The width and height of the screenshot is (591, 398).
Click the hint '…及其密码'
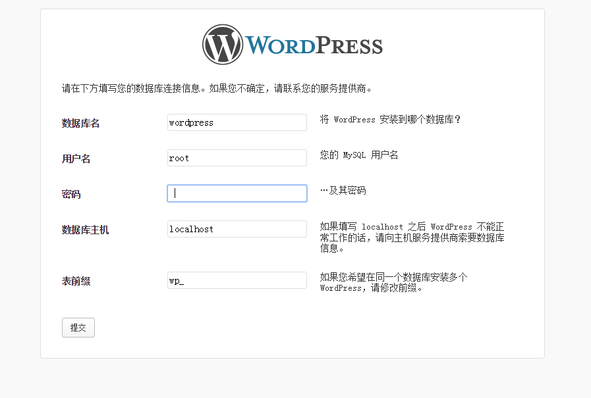coord(343,190)
